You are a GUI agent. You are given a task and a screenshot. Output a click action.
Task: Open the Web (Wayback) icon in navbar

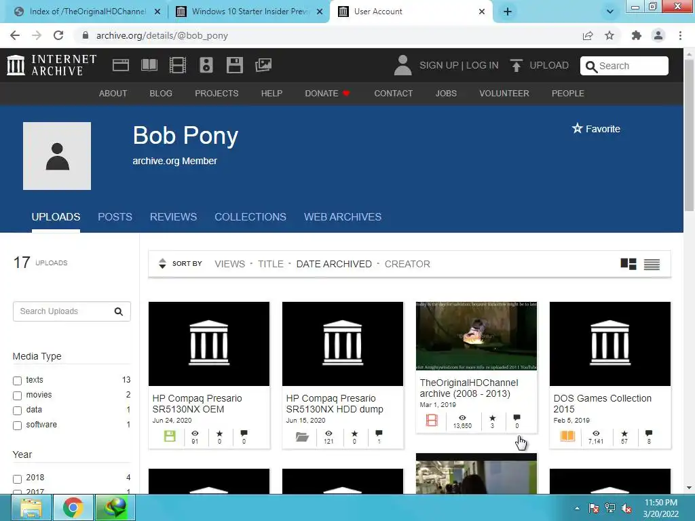coord(121,65)
